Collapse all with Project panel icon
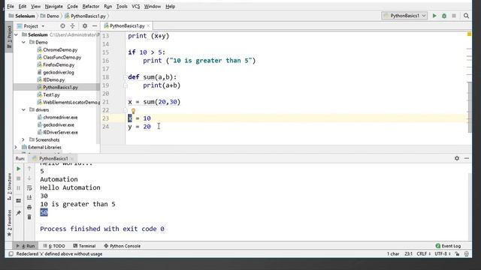Screen dimensions: 481x270 [72, 26]
